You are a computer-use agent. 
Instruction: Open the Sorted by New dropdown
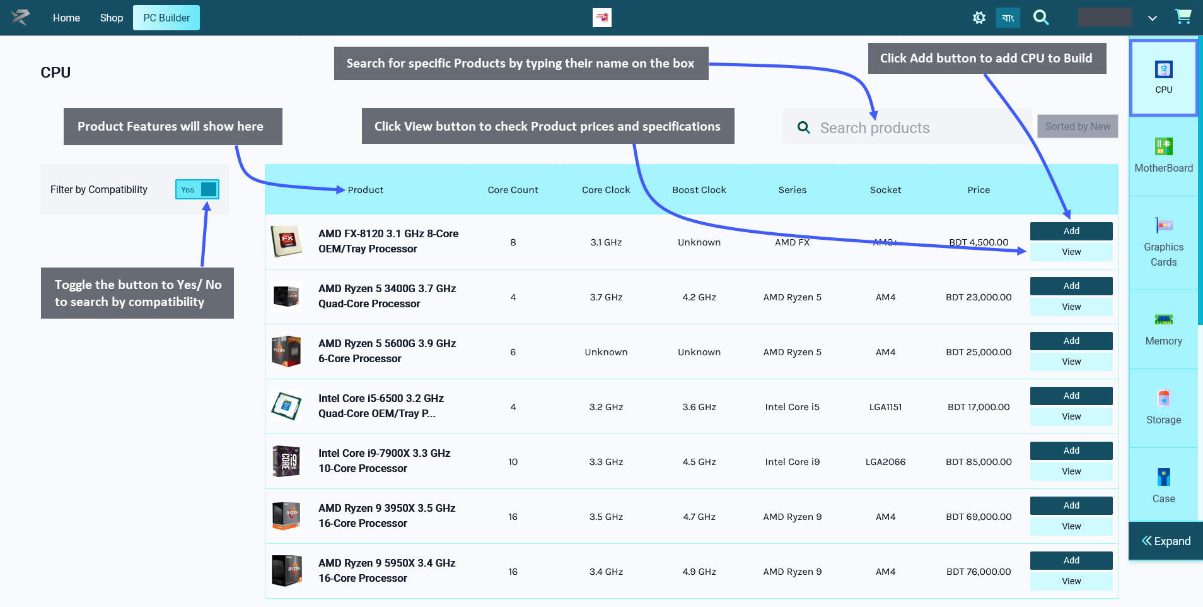[1078, 126]
